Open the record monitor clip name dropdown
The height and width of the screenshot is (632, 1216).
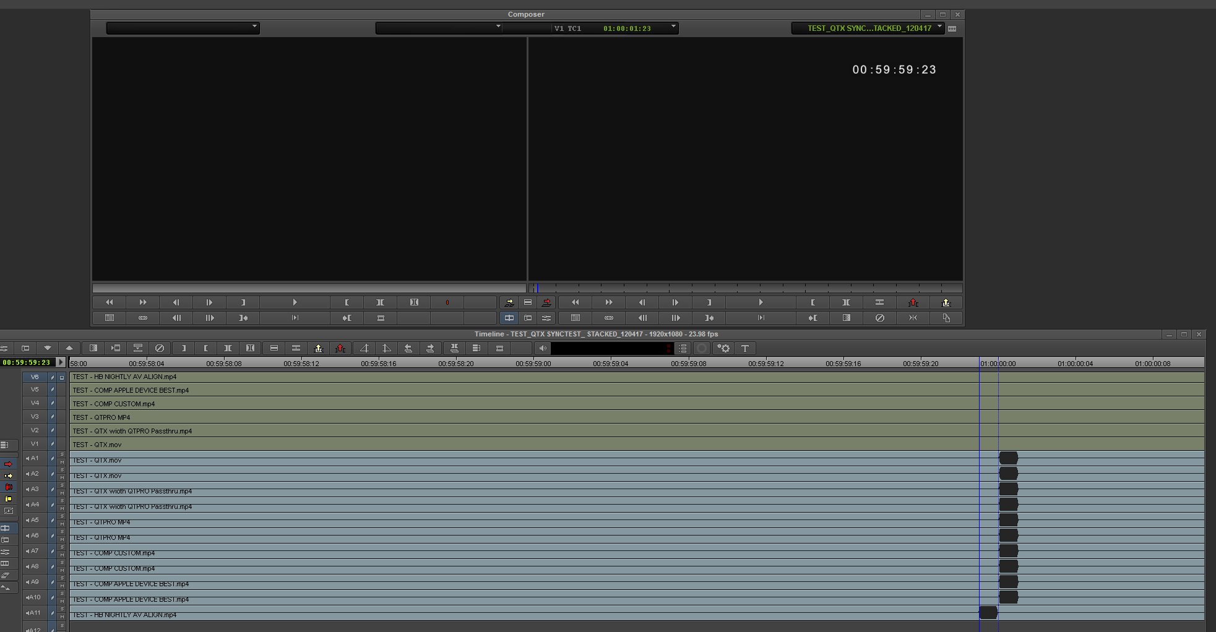[866, 28]
